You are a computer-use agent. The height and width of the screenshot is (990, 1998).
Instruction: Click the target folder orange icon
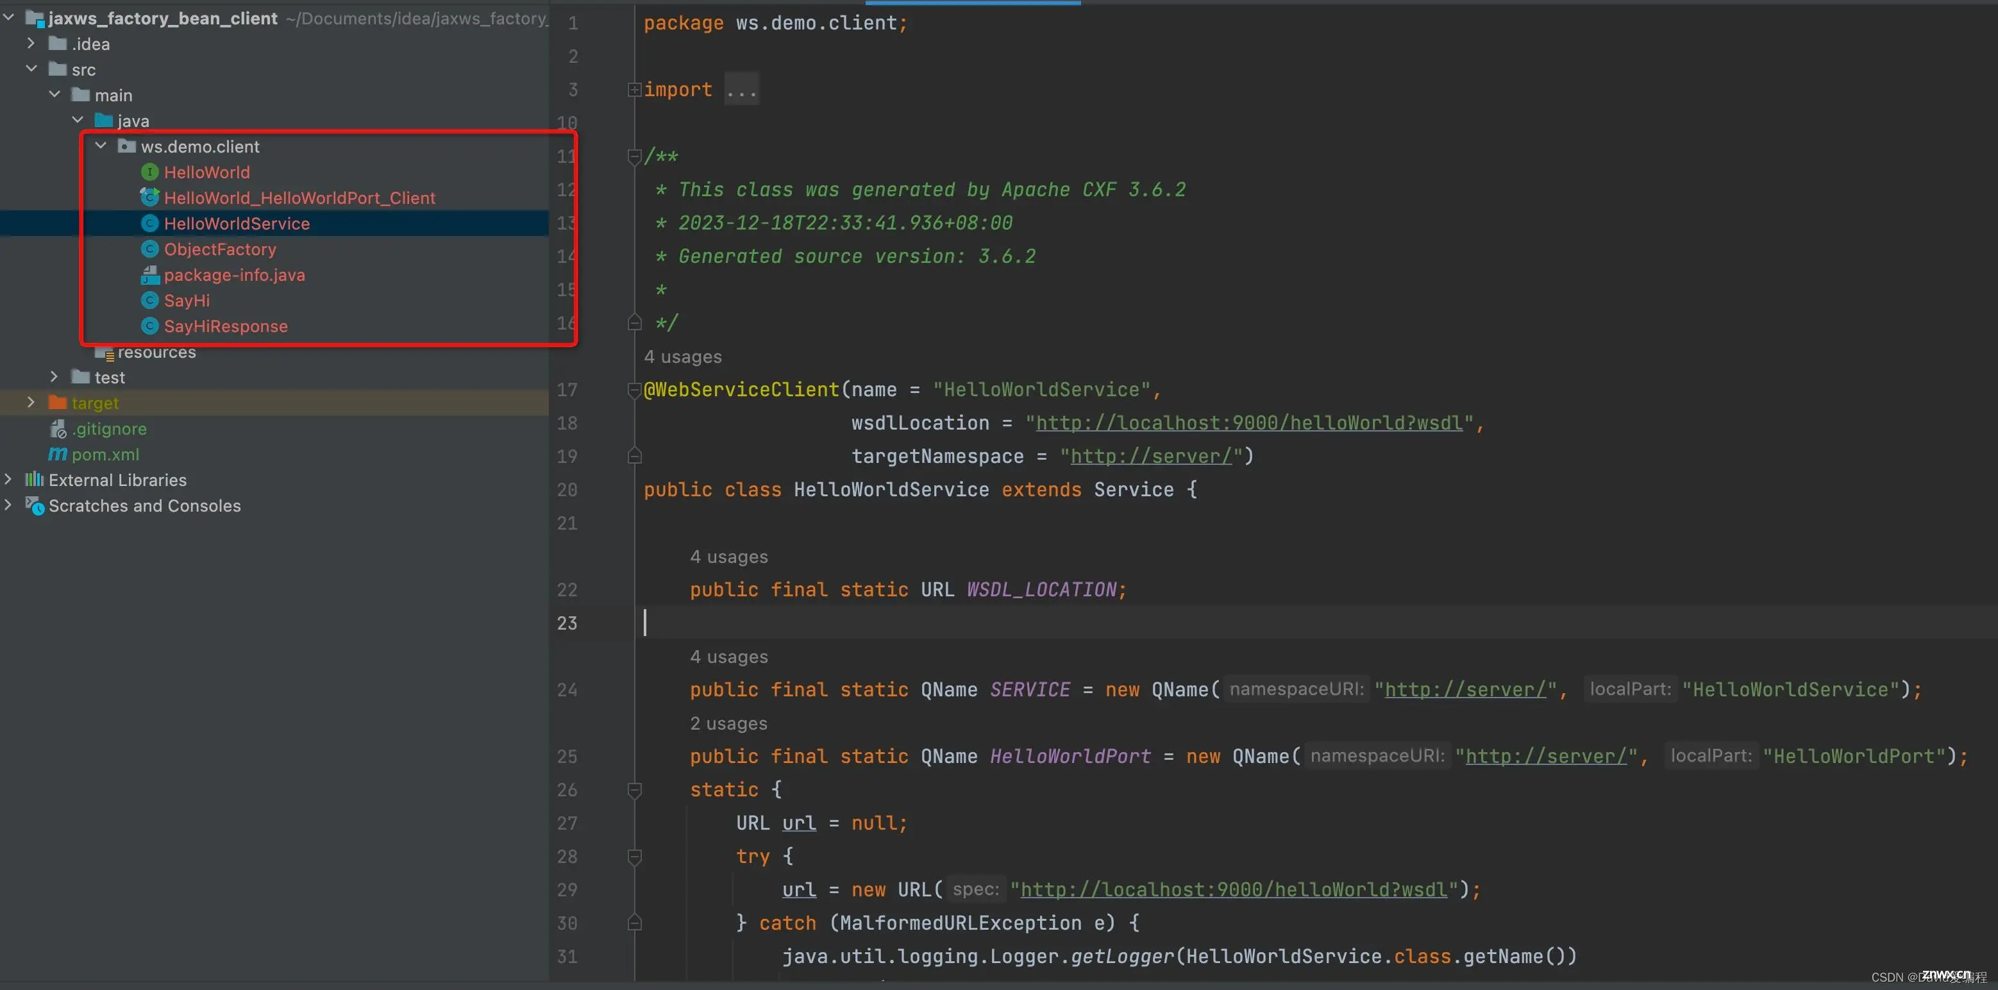58,403
